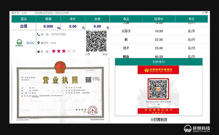Click the 扫码支付 panel header
Image resolution: width=219 pixels, height=135 pixels.
(159, 62)
